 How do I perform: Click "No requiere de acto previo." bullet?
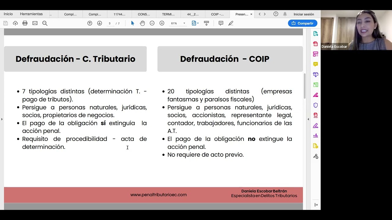(x=205, y=155)
